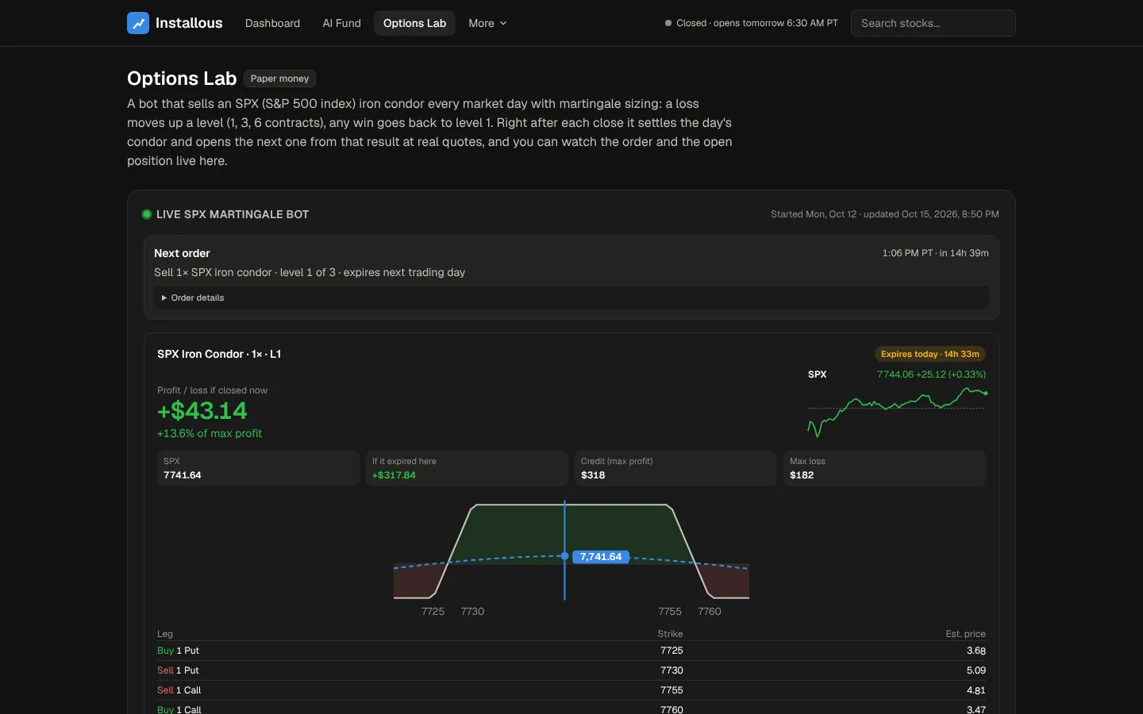Viewport: 1143px width, 714px height.
Task: Focus the Search stocks input field
Action: coord(933,23)
